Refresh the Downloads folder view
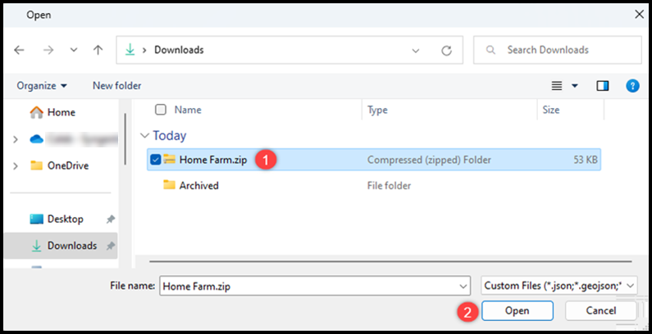 point(446,50)
